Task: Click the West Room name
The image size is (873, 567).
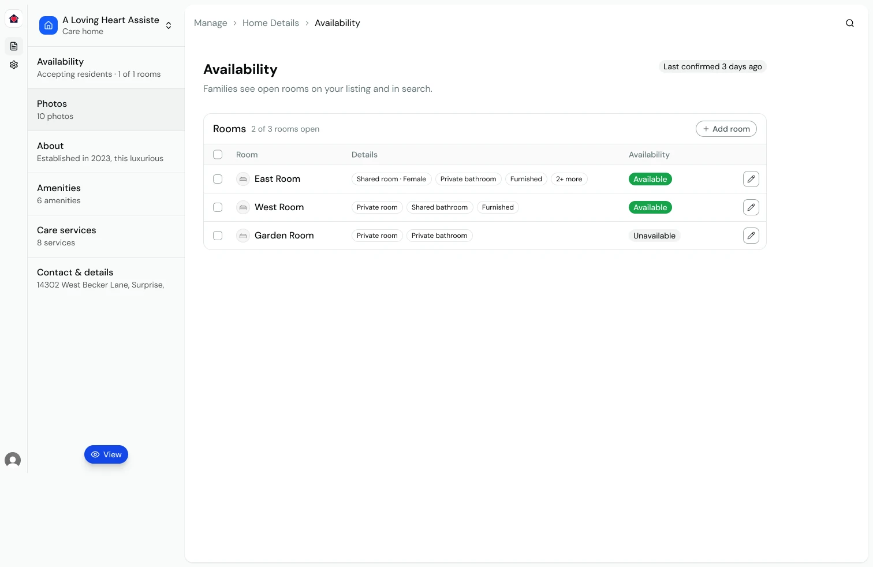Action: [x=279, y=207]
